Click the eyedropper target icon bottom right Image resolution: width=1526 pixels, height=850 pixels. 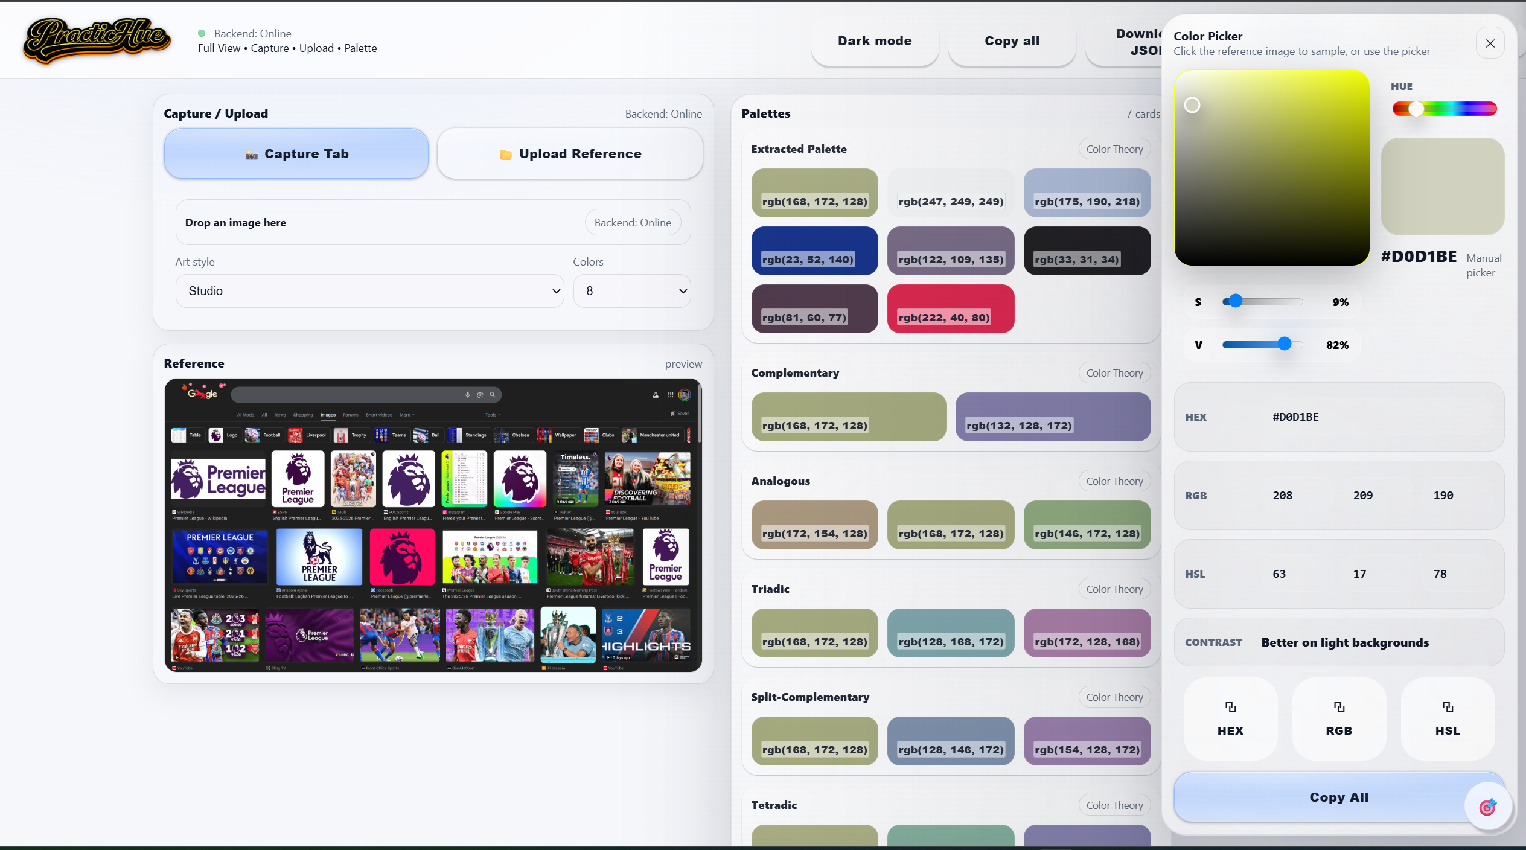pyautogui.click(x=1487, y=807)
